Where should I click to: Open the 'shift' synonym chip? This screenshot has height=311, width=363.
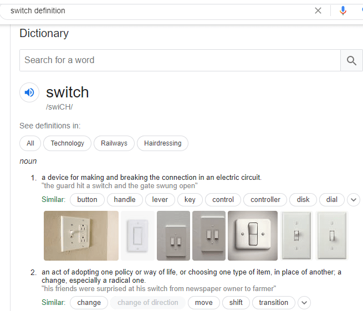coord(236,303)
